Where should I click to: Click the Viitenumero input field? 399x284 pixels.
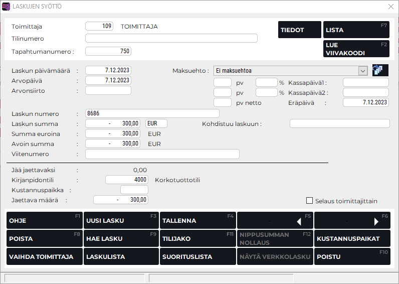coord(162,154)
